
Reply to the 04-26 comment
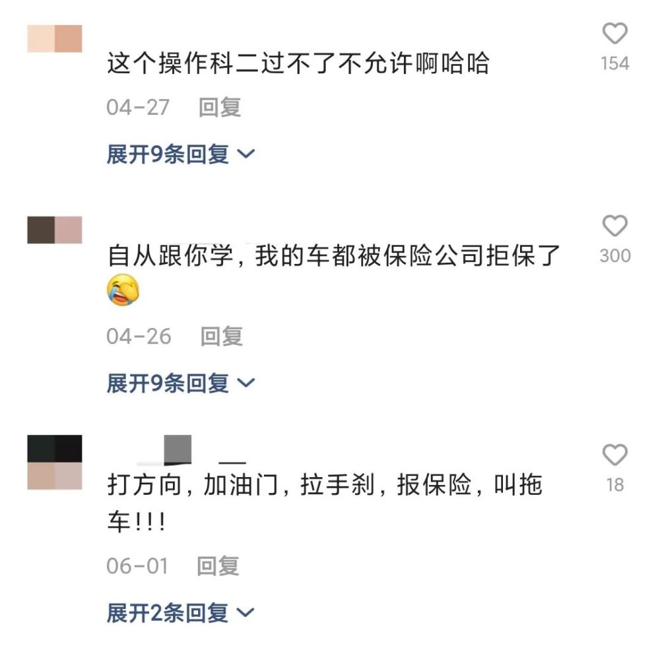221,337
